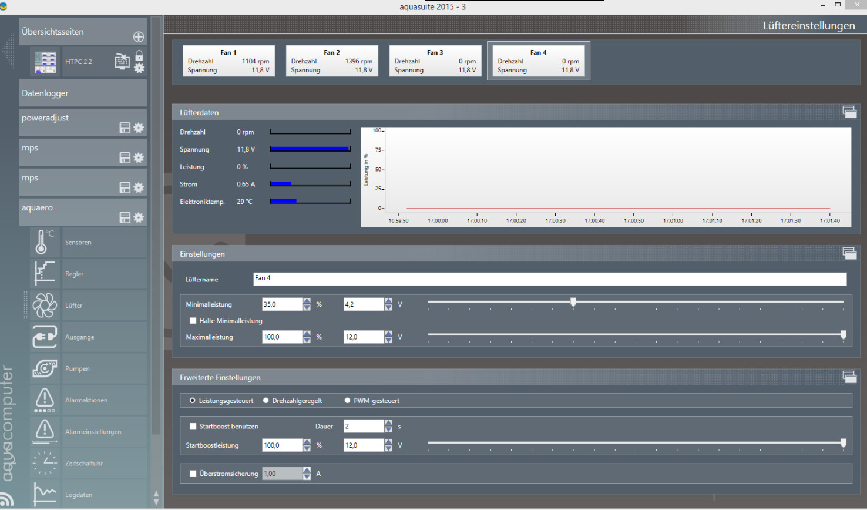The image size is (867, 510).
Task: Add a new overview page with plus icon
Action: point(139,37)
